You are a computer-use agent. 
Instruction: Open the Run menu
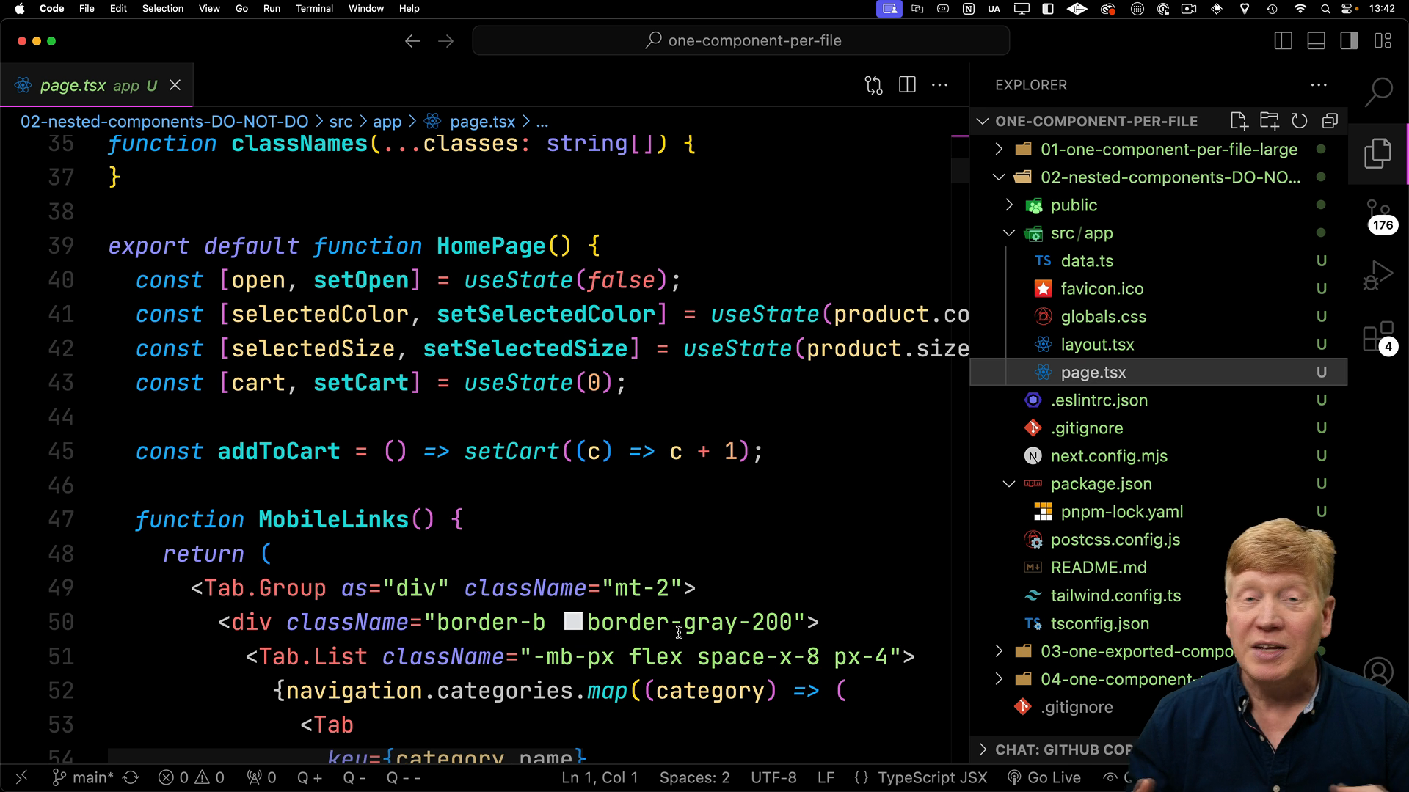[x=272, y=9]
